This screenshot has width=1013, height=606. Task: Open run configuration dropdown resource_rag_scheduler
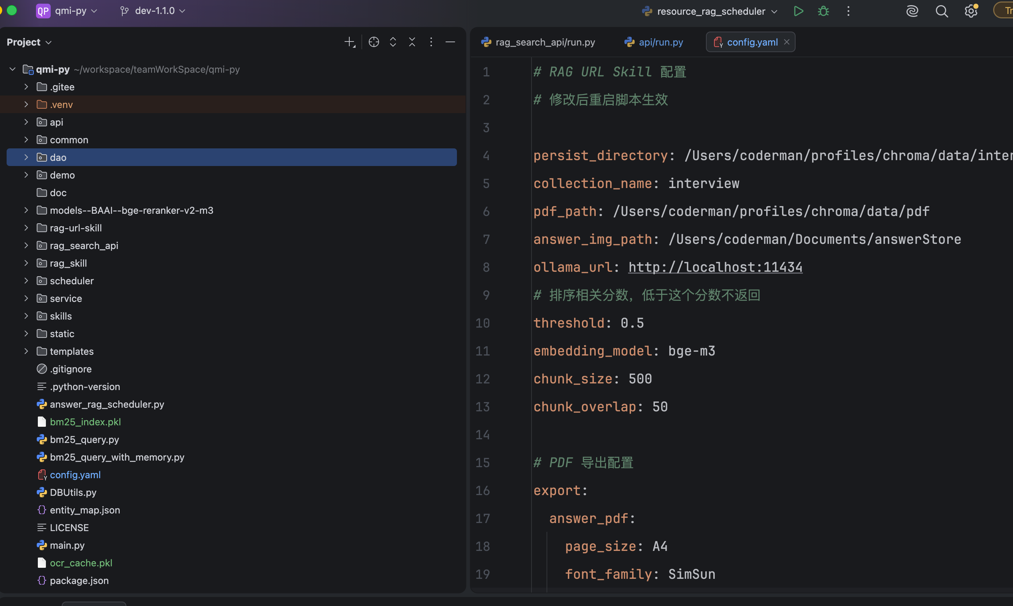click(710, 11)
